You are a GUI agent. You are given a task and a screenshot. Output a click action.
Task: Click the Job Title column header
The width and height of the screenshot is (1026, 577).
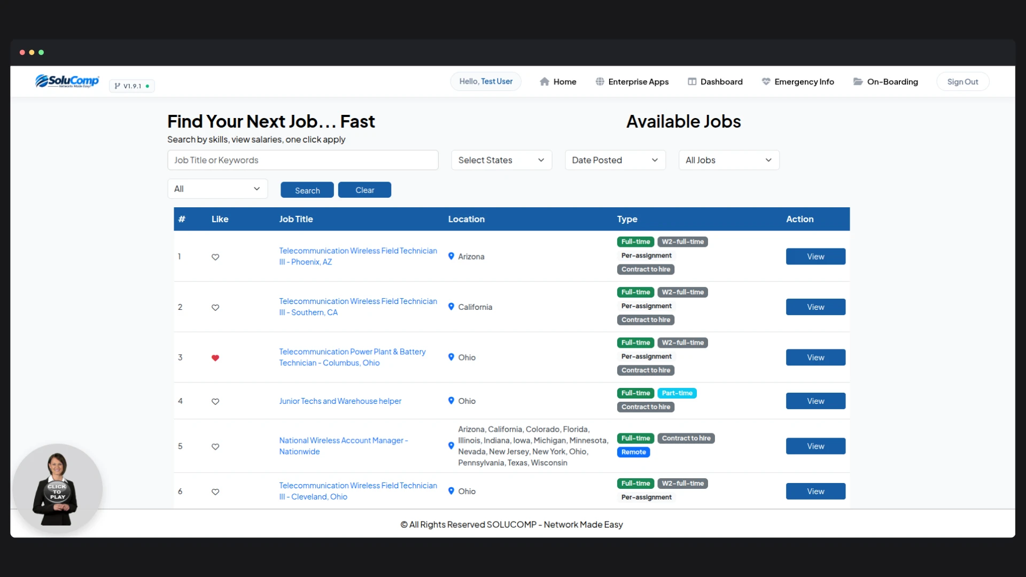coord(296,219)
